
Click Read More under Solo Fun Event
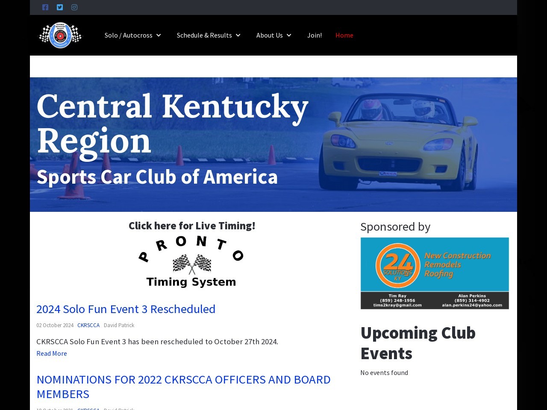coord(52,353)
